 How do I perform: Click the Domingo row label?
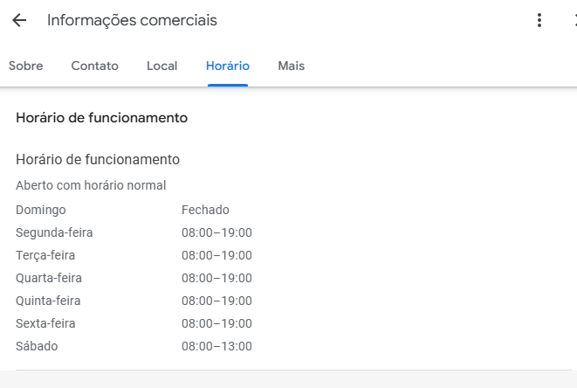click(x=40, y=210)
